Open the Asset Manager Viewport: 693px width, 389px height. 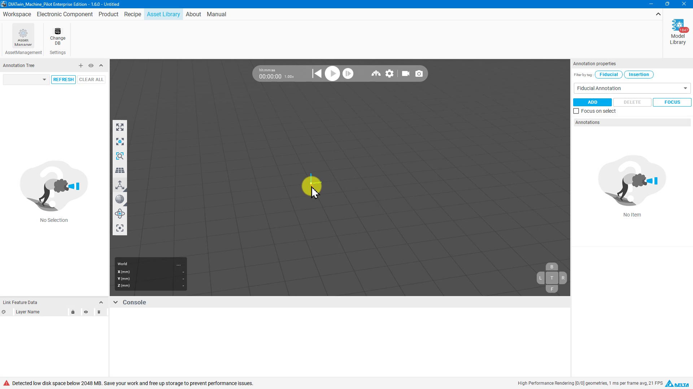pyautogui.click(x=23, y=35)
